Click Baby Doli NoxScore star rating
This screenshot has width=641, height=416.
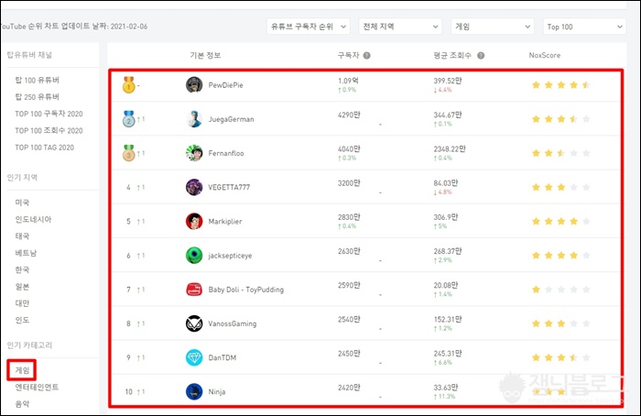(560, 290)
